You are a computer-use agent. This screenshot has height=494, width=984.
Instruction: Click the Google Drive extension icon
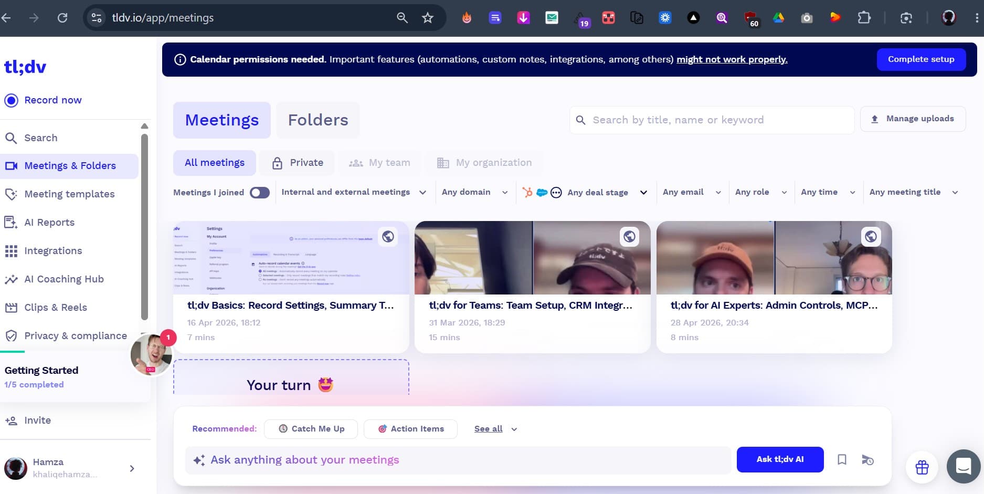(x=778, y=18)
